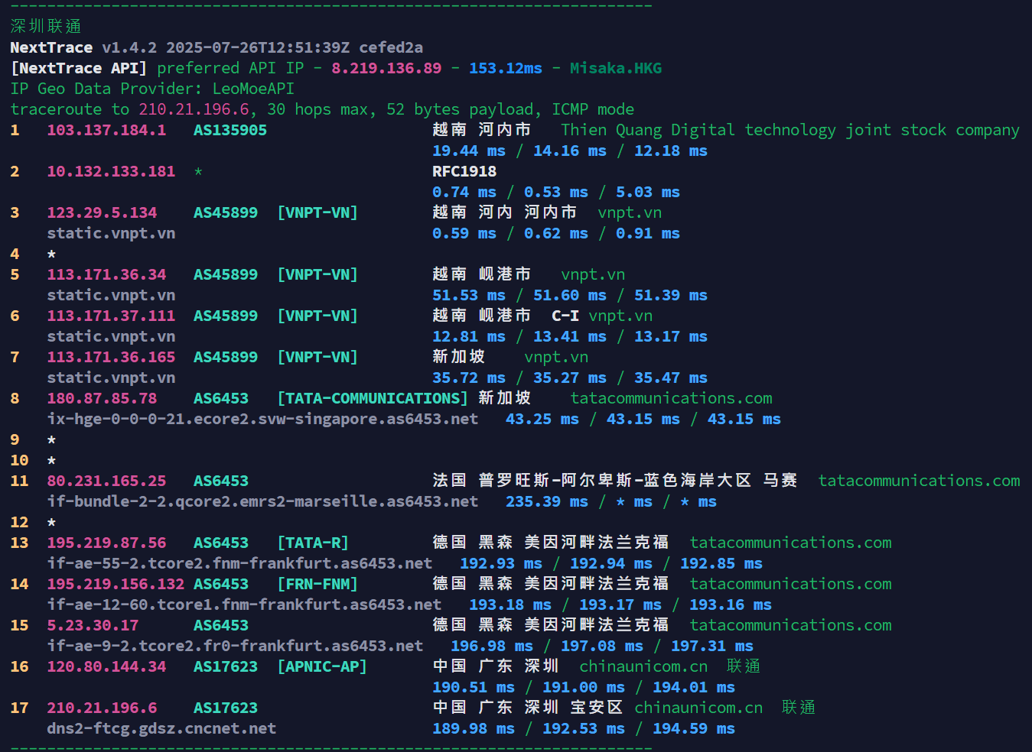Image resolution: width=1032 pixels, height=752 pixels.
Task: Select hop 3 IP 123.29.5.134
Action: [102, 212]
